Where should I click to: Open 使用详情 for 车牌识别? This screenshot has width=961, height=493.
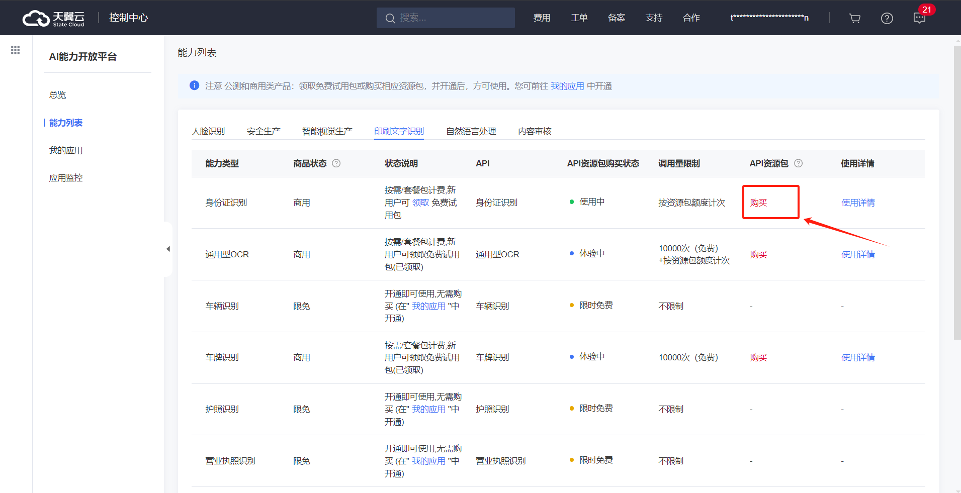[x=858, y=357]
